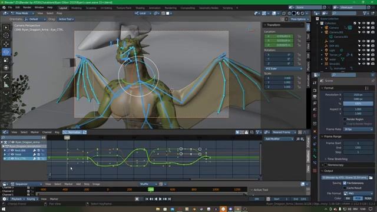Viewport: 377px width, 212px height.
Task: Jump to the last frame
Action: (x=170, y=199)
